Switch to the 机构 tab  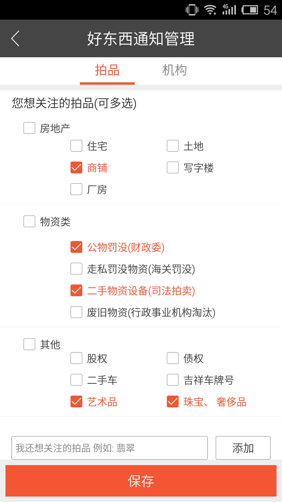coord(174,70)
